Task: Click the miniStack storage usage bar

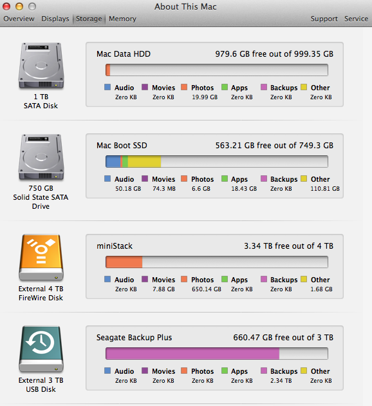Action: coord(217,262)
